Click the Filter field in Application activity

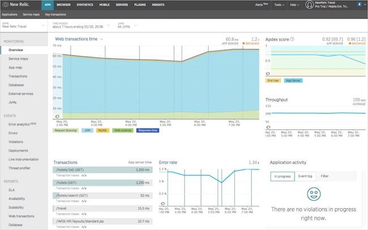click(x=336, y=176)
